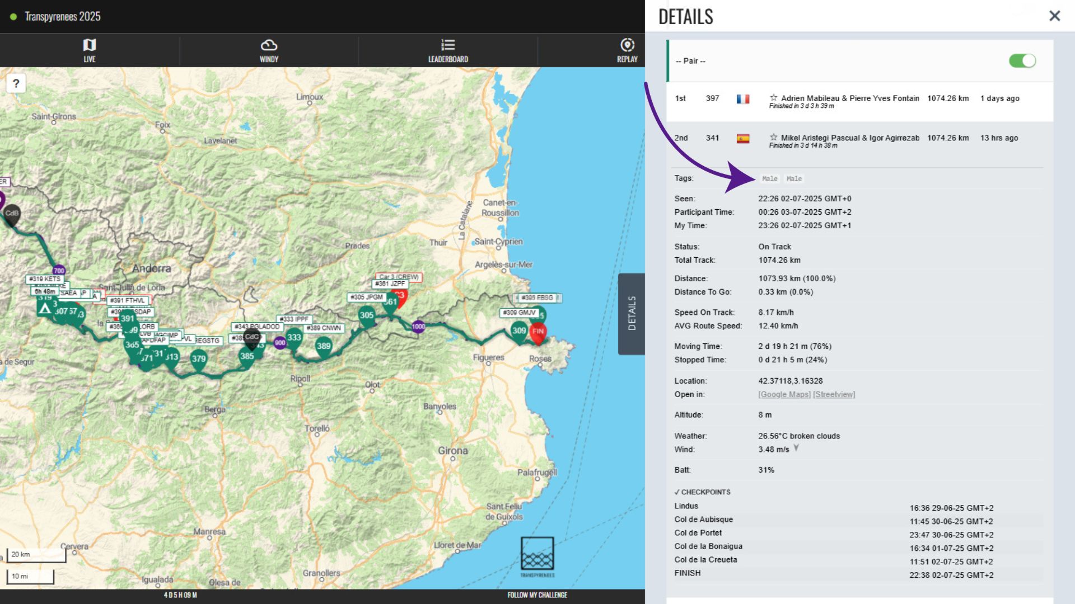Click the #319 KETS rider label
Image resolution: width=1075 pixels, height=604 pixels.
[45, 279]
